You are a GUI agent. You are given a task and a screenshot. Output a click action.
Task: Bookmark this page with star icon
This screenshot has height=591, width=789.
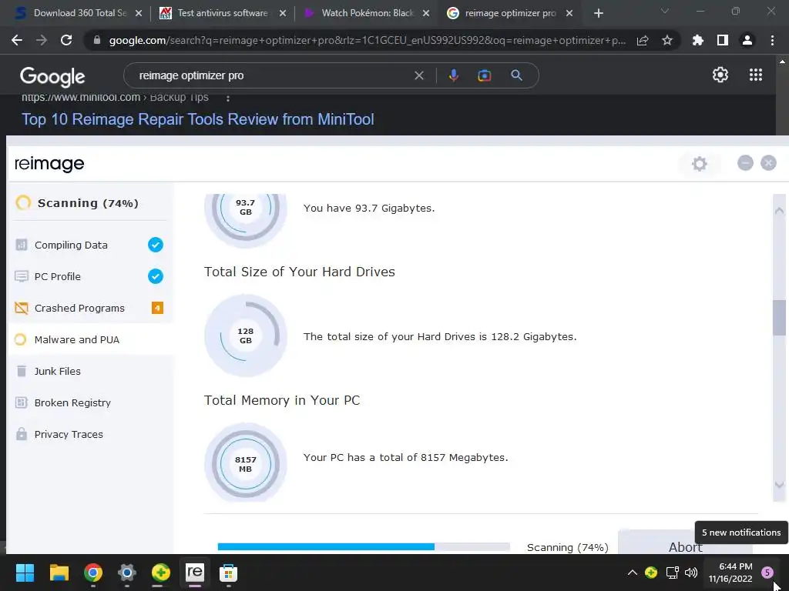tap(666, 40)
